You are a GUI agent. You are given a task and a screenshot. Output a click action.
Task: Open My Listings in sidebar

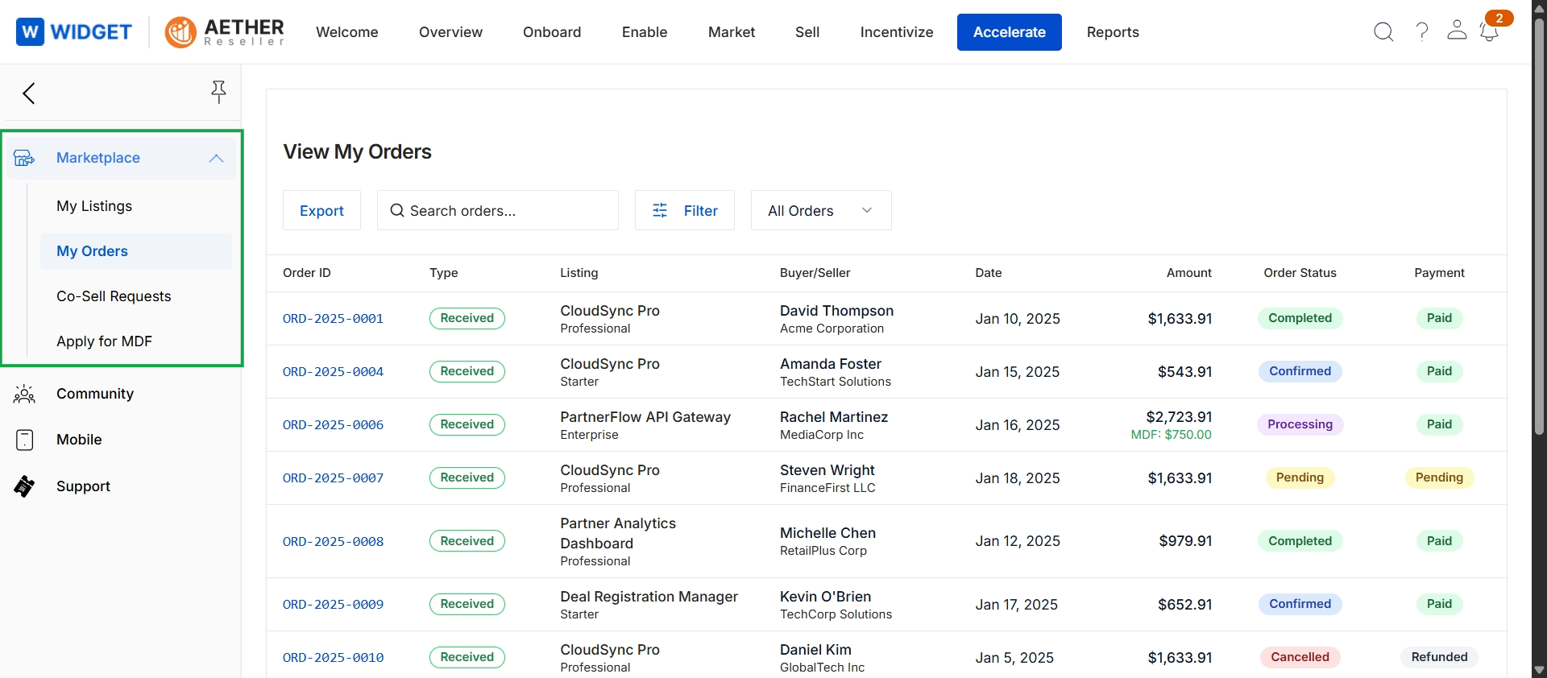[x=94, y=206]
